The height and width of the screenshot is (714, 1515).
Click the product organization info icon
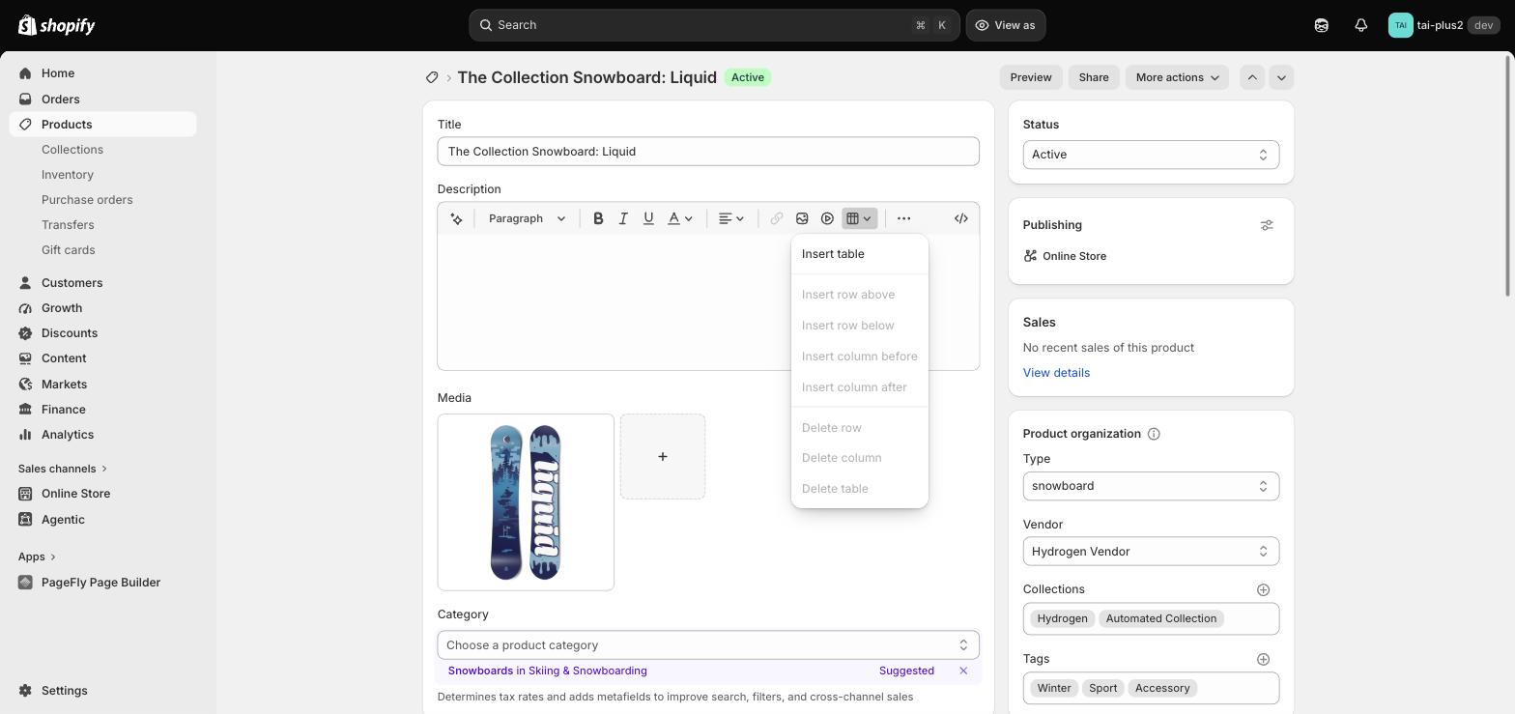click(1154, 434)
